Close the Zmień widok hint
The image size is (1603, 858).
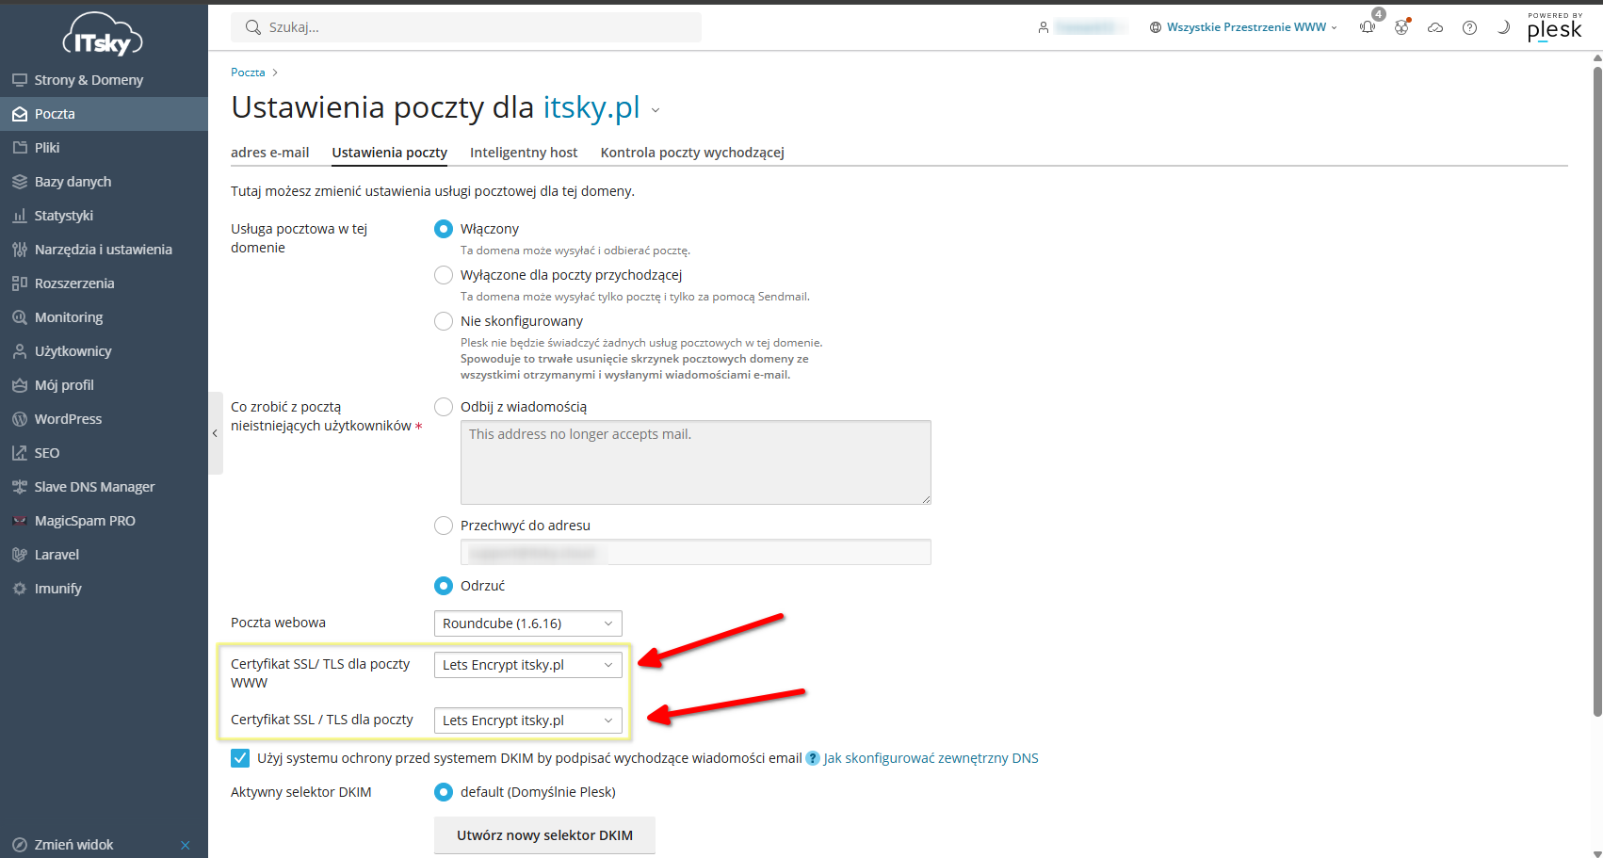click(186, 845)
